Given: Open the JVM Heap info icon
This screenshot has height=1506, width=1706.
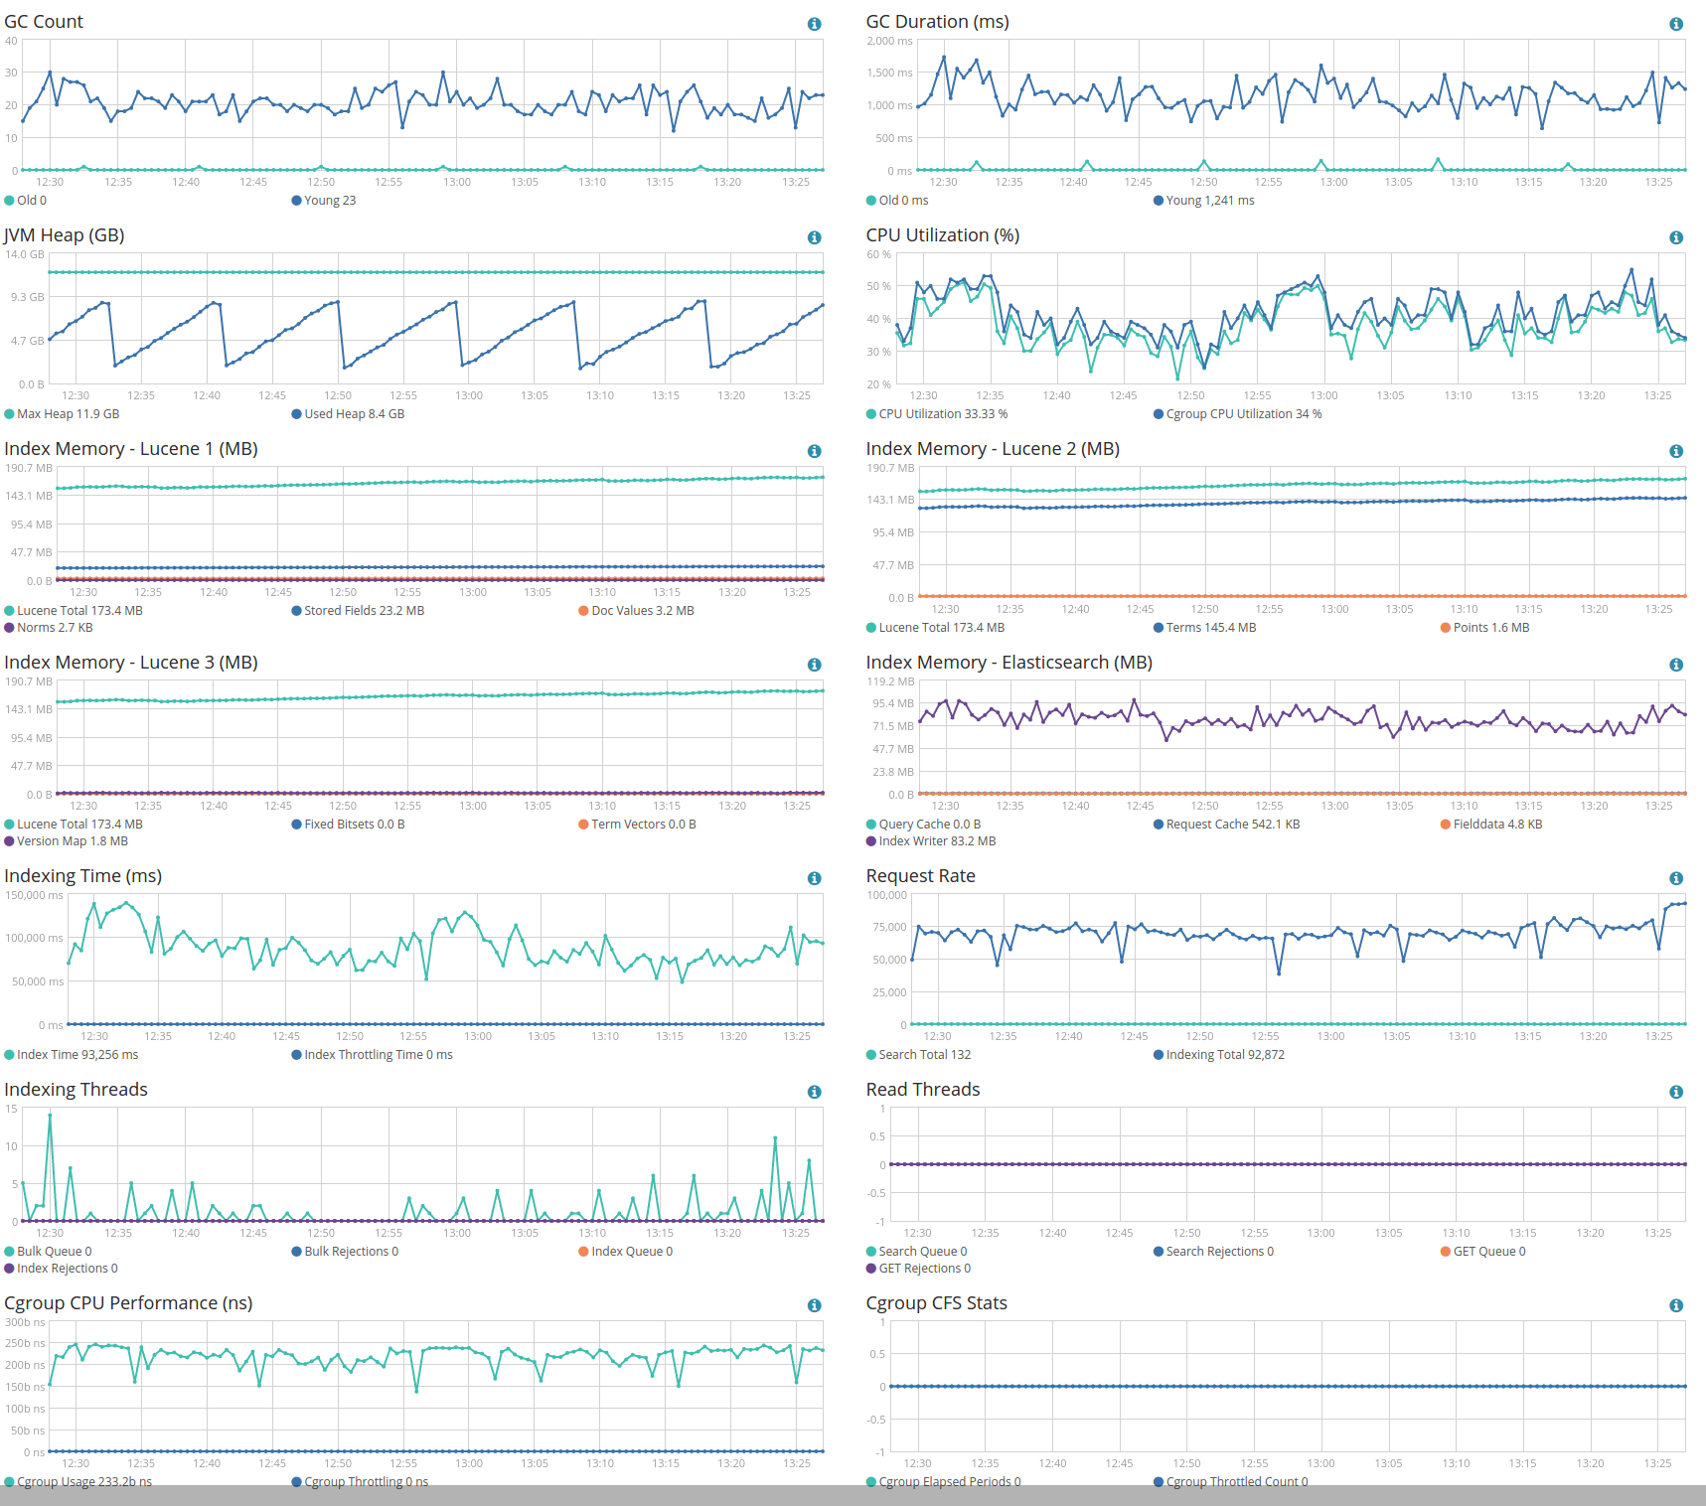Looking at the screenshot, I should tap(814, 237).
